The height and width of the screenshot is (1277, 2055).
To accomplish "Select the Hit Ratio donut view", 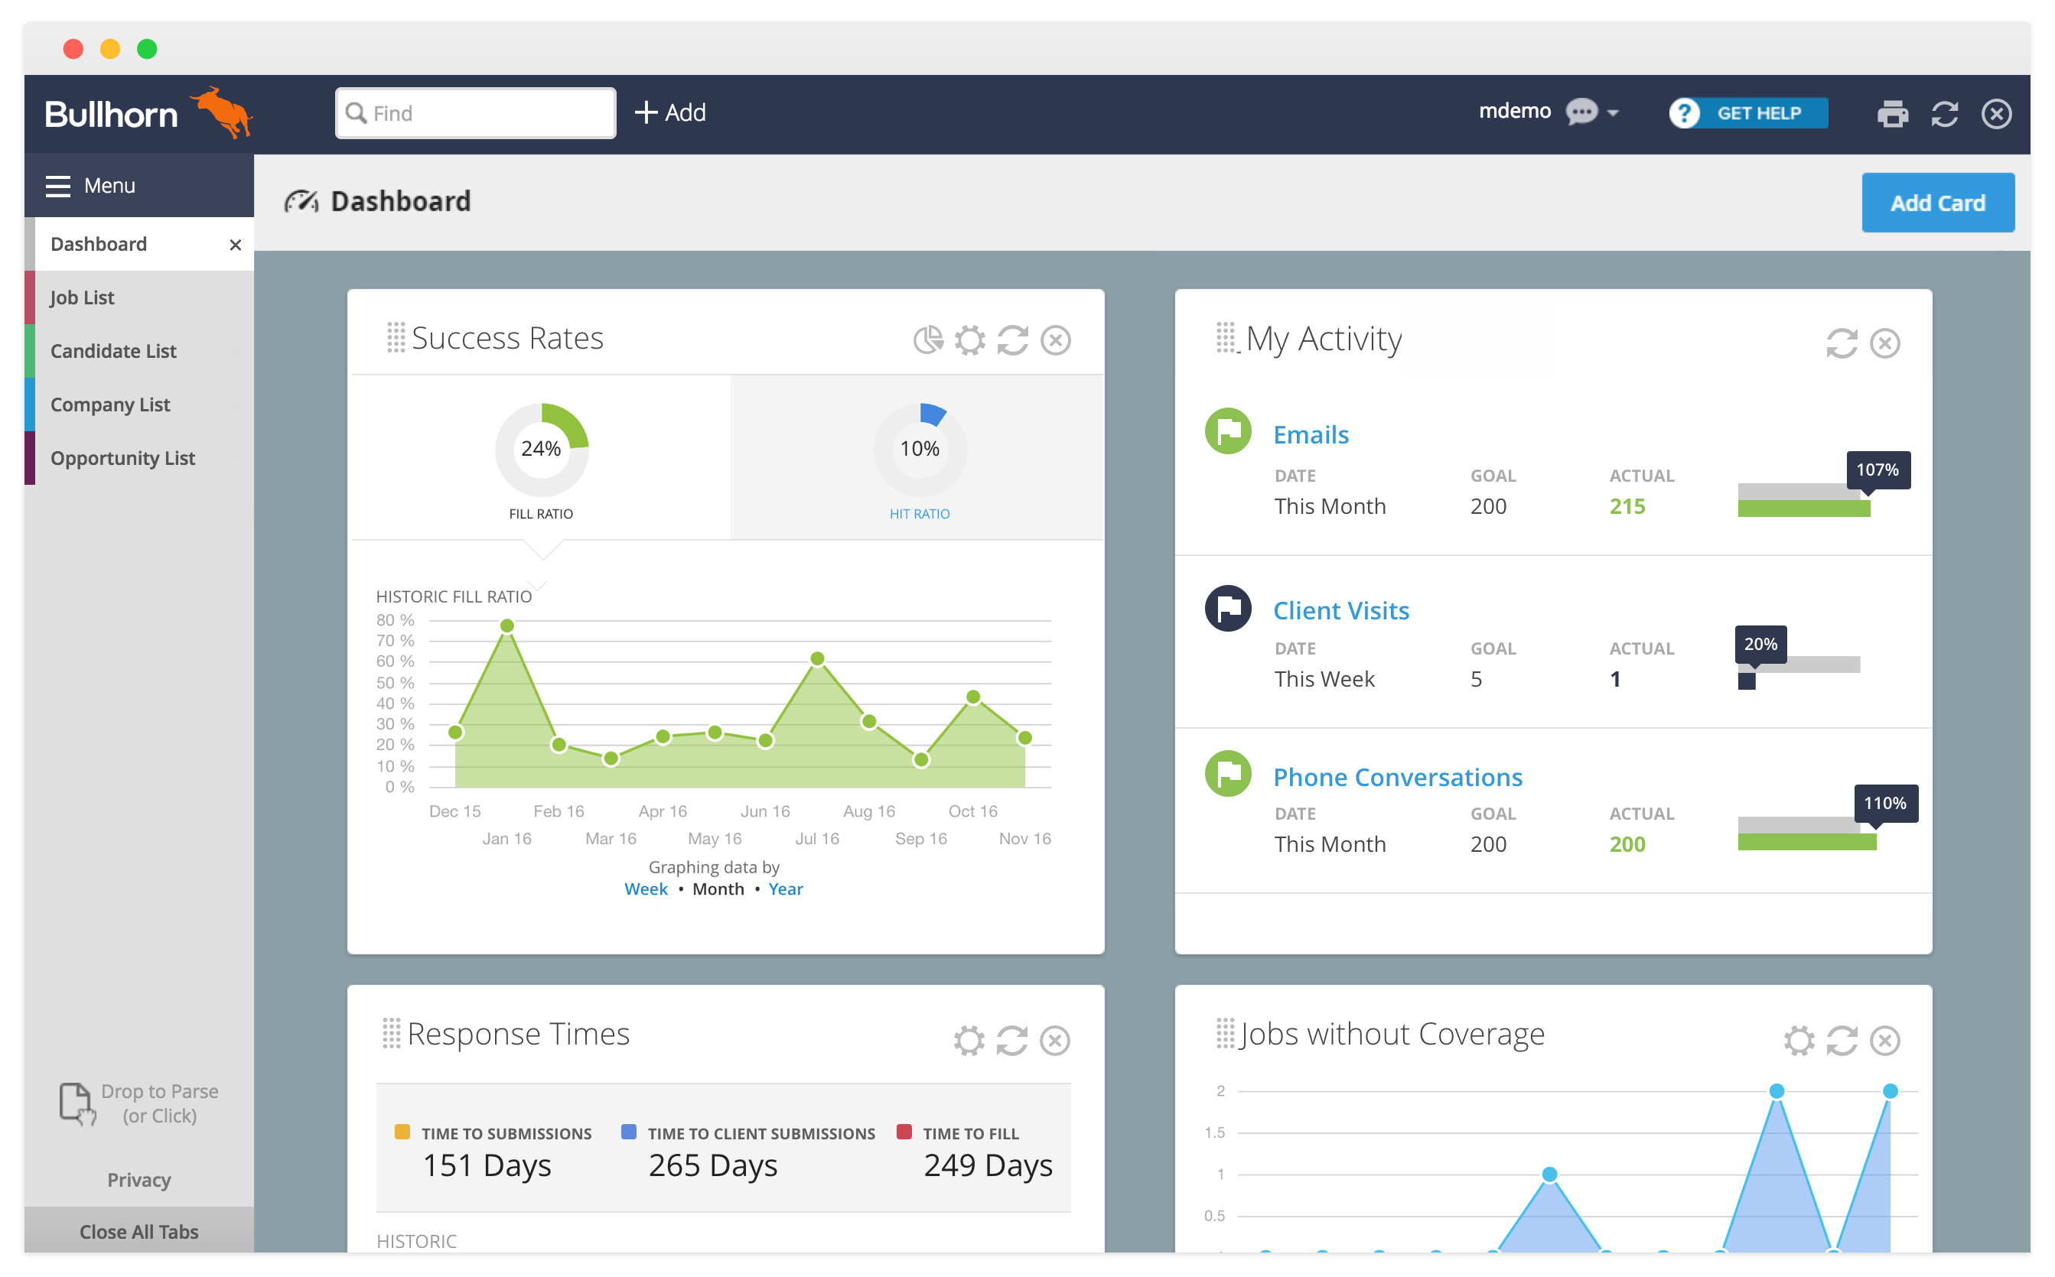I will 920,450.
